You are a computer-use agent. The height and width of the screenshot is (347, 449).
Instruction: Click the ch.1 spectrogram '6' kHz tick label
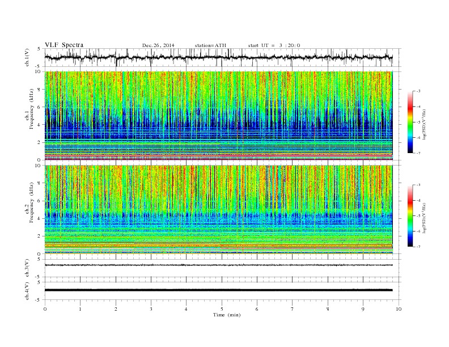40,107
